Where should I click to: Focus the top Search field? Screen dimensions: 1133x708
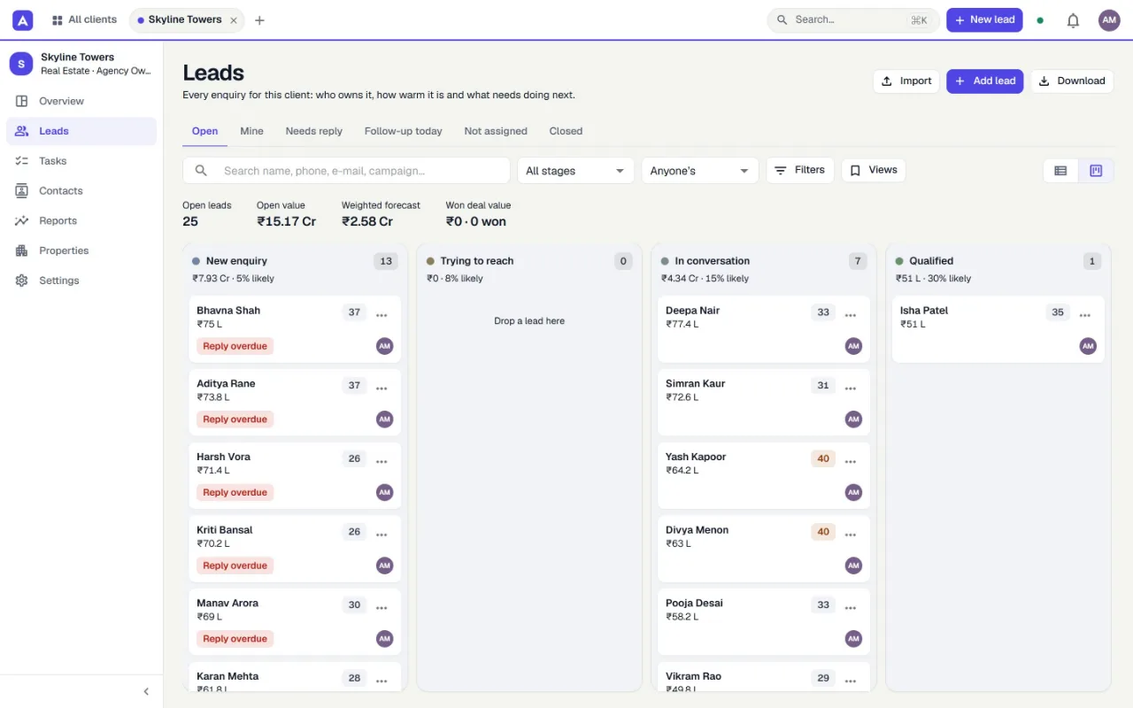852,20
